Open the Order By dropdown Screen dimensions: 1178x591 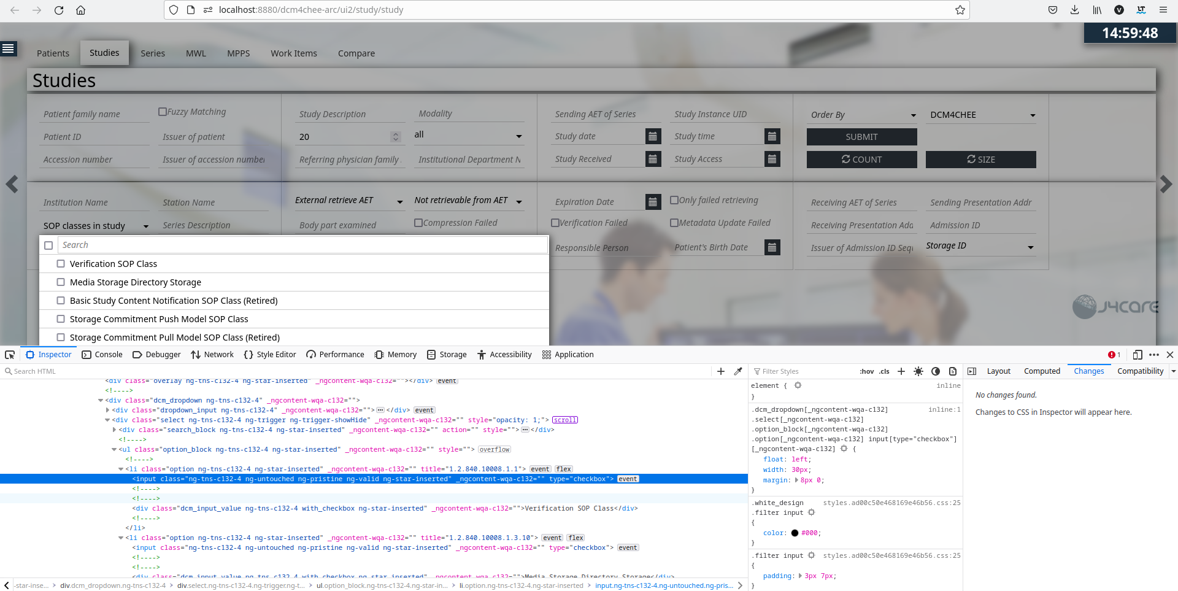912,115
